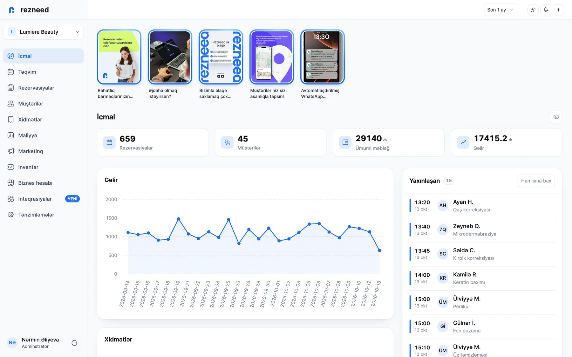Viewport: 572px width, 357px height.
Task: Open Gülnar İ. Fen düzümü appointment
Action: pos(482,326)
